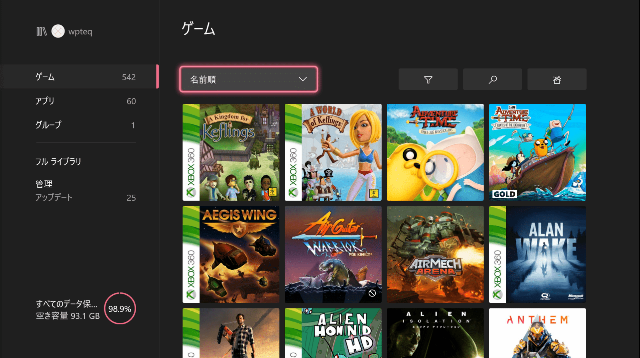Open フル ライブラリ
640x358 pixels.
tap(58, 162)
